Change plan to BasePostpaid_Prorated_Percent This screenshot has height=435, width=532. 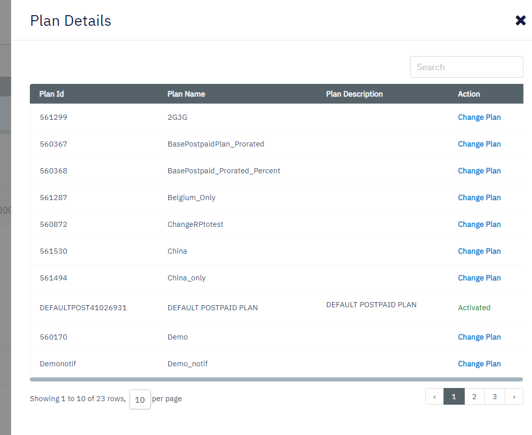click(x=479, y=171)
